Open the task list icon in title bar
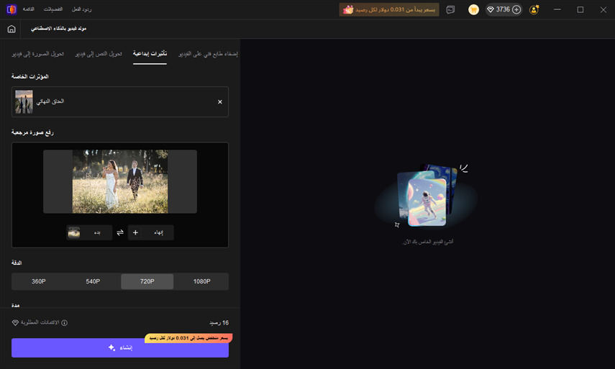This screenshot has height=369, width=615. coord(451,9)
